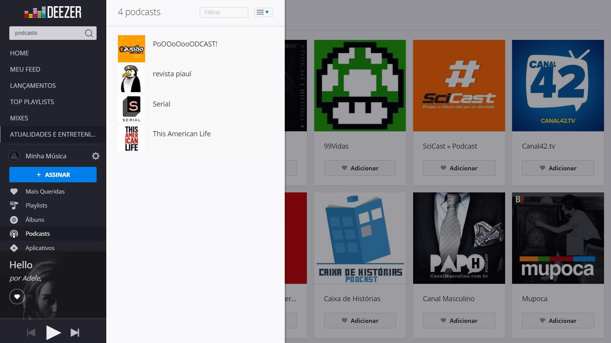The width and height of the screenshot is (611, 343).
Task: Open the 99Vidas mushroom cover
Action: tap(360, 86)
